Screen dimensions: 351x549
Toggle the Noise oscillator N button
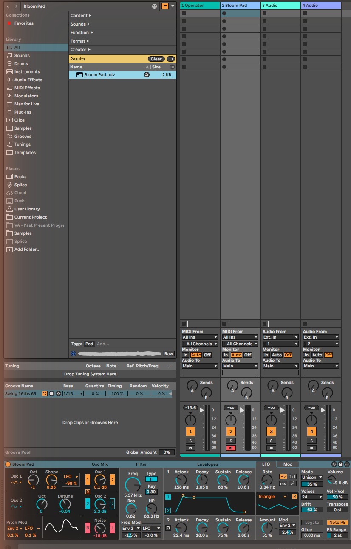88,528
